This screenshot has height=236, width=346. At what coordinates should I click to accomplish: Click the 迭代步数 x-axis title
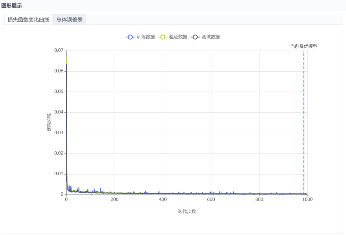[x=187, y=211]
